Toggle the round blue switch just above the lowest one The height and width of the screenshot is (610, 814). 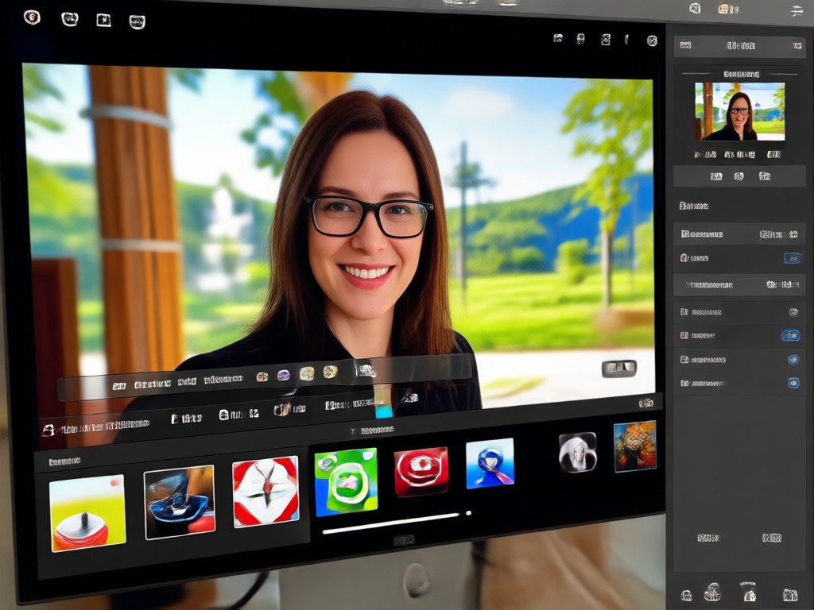793,360
